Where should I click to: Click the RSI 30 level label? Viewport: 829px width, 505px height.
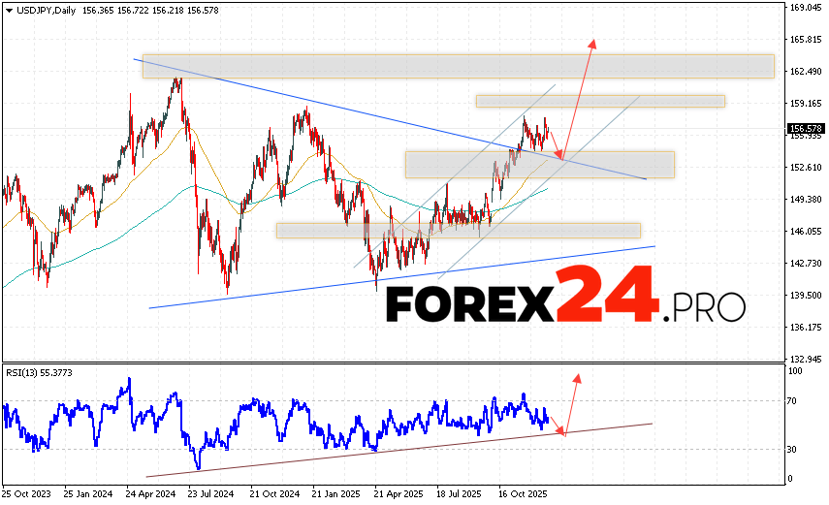(x=792, y=450)
